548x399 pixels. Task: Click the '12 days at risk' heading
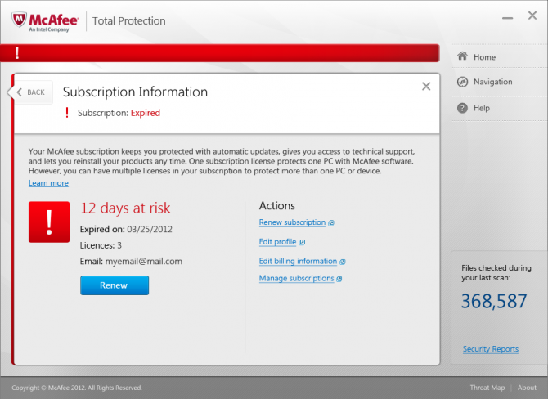(125, 208)
